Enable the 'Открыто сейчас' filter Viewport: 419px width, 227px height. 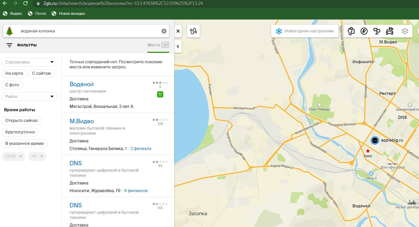click(x=22, y=121)
